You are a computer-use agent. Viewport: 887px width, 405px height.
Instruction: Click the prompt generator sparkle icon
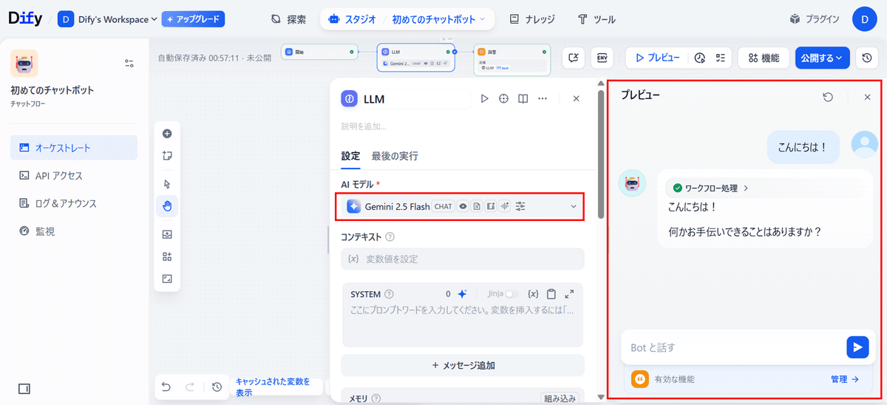(x=462, y=293)
